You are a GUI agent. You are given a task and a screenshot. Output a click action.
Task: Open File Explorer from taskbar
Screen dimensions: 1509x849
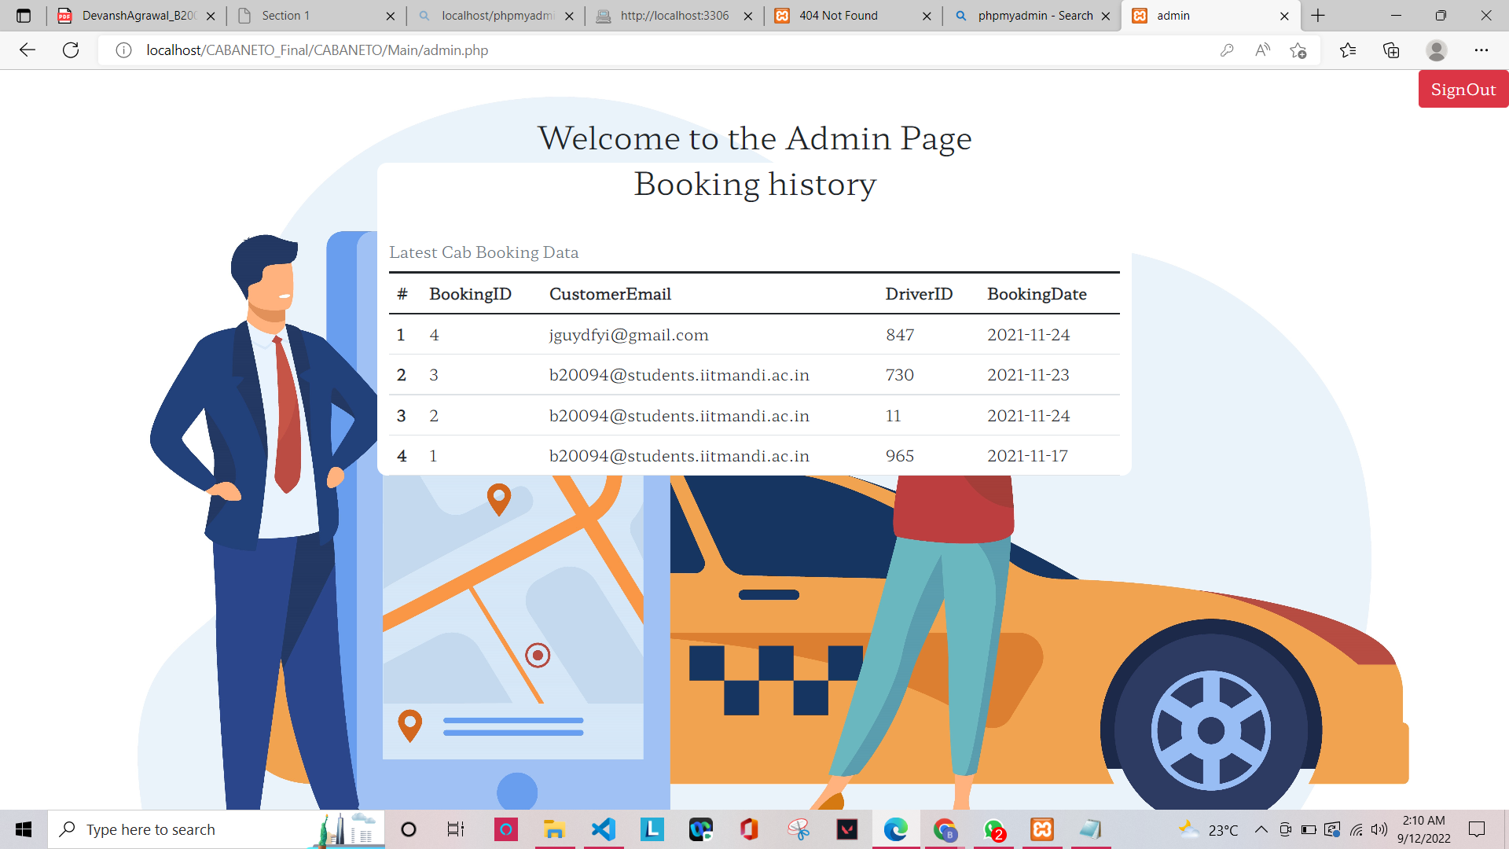tap(555, 829)
